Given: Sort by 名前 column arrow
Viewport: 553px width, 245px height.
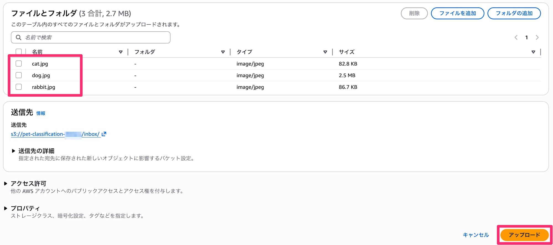Looking at the screenshot, I should tap(121, 52).
